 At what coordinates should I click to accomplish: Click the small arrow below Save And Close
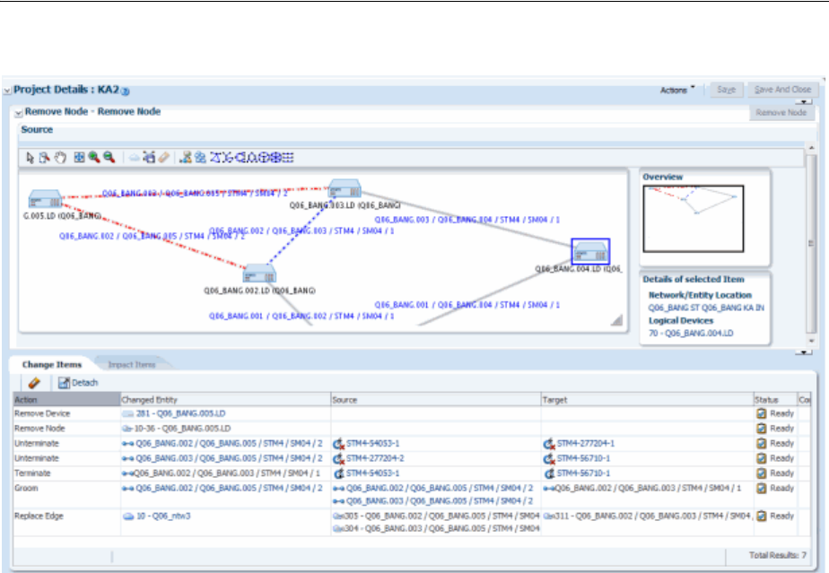(x=804, y=101)
